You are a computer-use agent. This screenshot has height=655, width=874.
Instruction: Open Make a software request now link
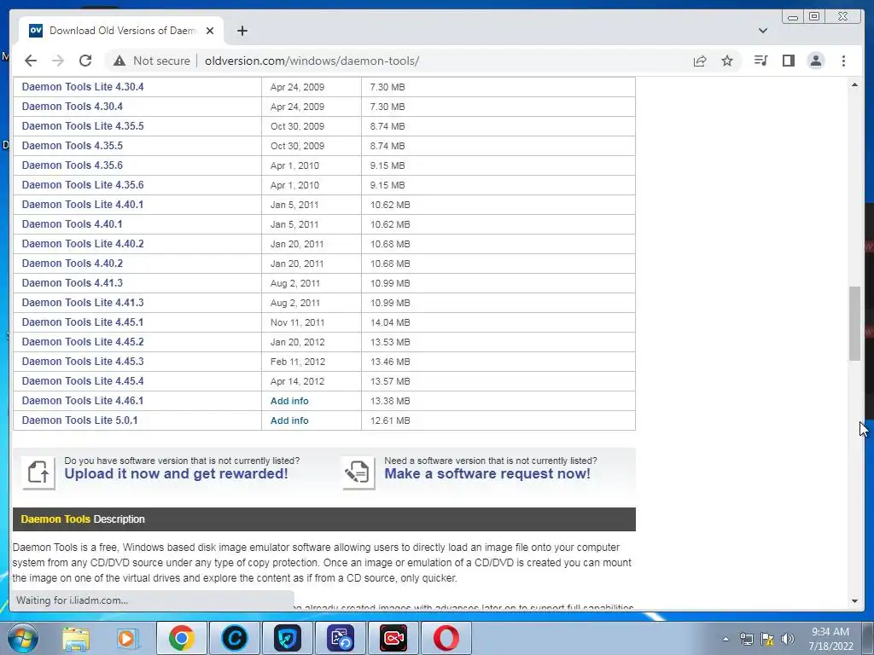487,474
